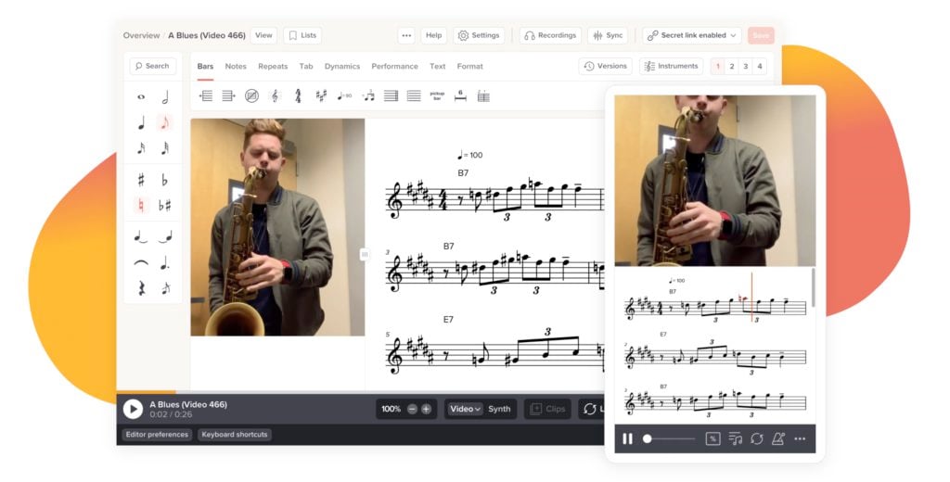Toggle the highlighted eighth note duration
Image resolution: width=950 pixels, height=482 pixels.
[165, 123]
